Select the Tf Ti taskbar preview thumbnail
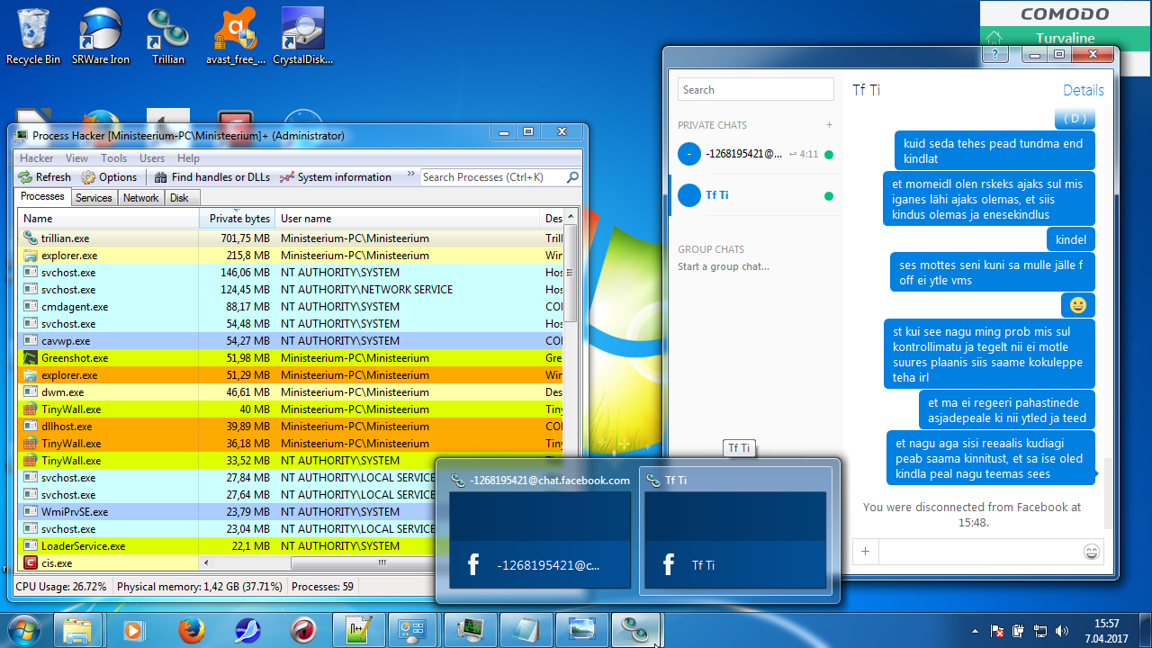The image size is (1152, 648). tap(735, 538)
